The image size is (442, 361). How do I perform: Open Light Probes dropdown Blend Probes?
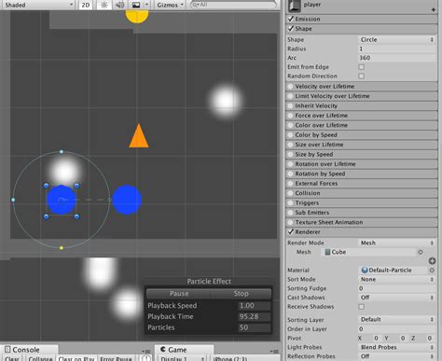pos(397,347)
